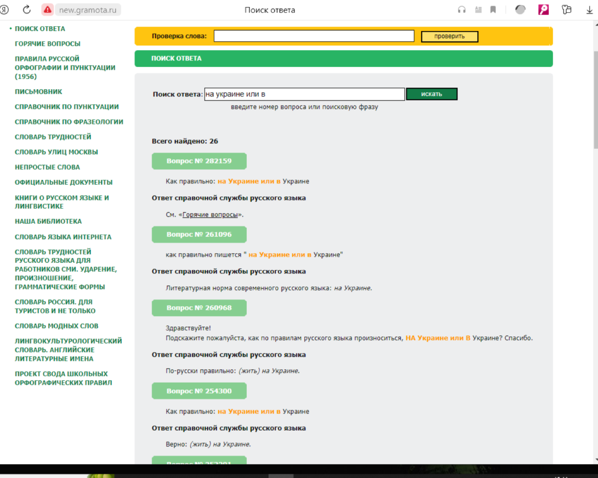This screenshot has height=478, width=598.
Task: Reload the page with the refresh icon
Action: click(x=27, y=10)
